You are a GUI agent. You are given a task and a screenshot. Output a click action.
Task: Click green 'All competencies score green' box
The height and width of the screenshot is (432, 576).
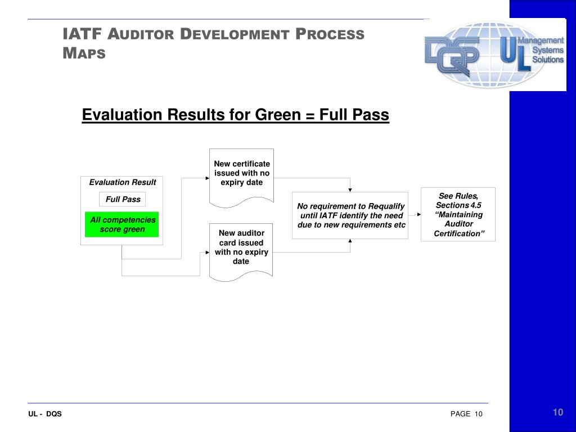point(122,224)
